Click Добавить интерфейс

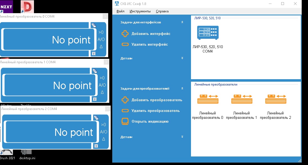point(151,34)
